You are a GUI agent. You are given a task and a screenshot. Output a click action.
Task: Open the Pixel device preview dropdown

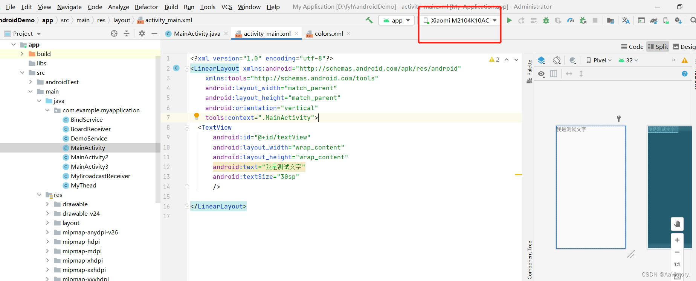tap(599, 60)
